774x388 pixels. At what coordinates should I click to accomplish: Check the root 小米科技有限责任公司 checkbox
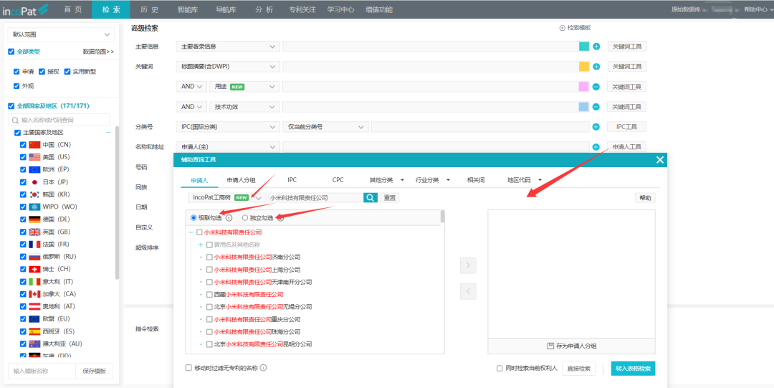(199, 232)
